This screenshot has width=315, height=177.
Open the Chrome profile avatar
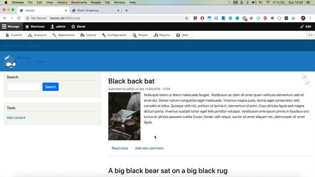click(303, 18)
